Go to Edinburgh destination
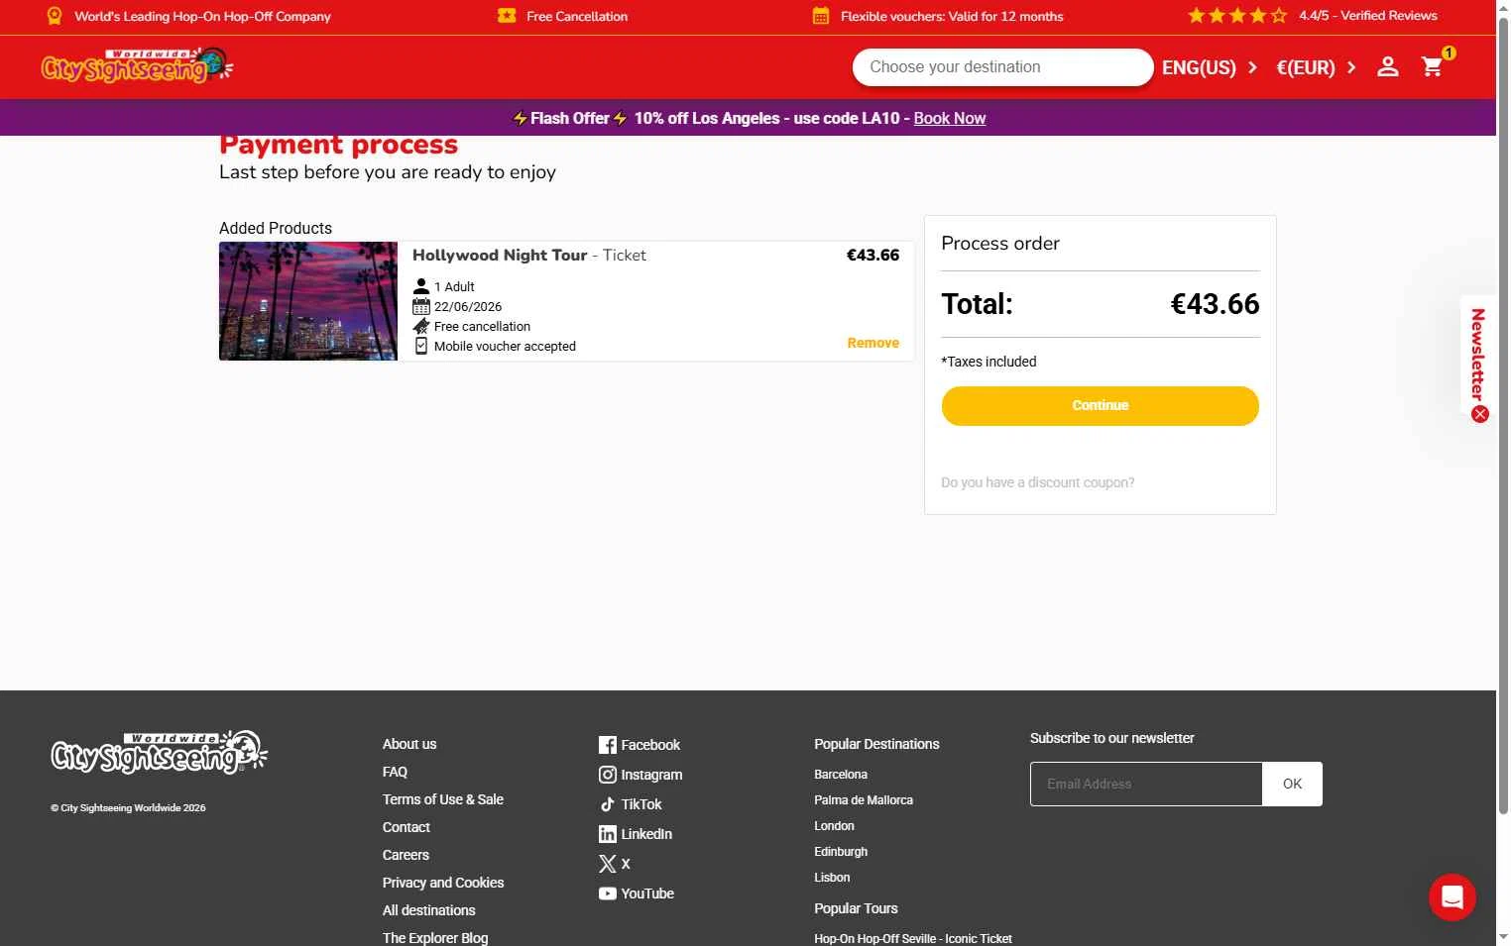 pos(841,852)
